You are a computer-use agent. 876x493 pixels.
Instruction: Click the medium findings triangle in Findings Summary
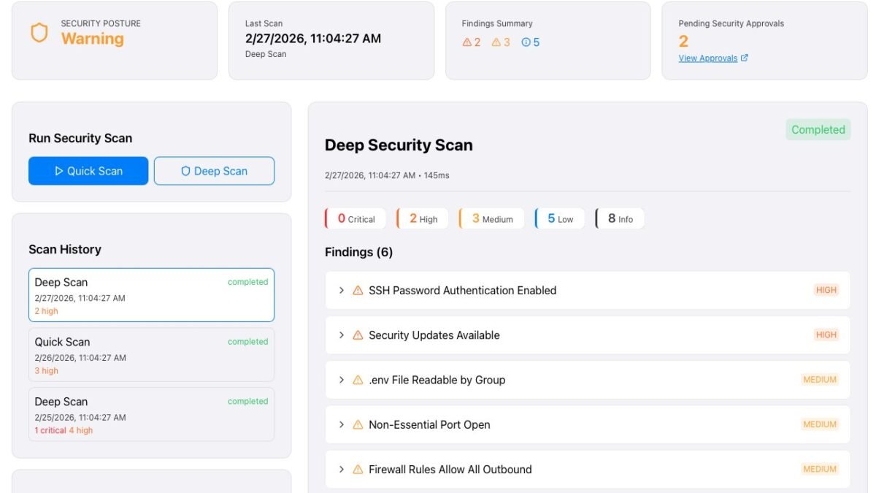click(496, 42)
